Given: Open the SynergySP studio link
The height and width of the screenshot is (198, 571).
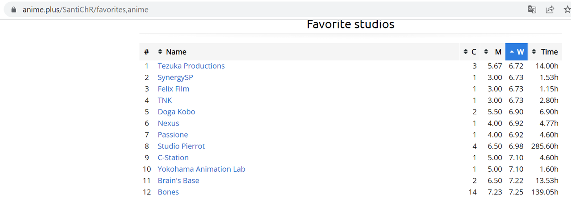Looking at the screenshot, I should (x=175, y=77).
